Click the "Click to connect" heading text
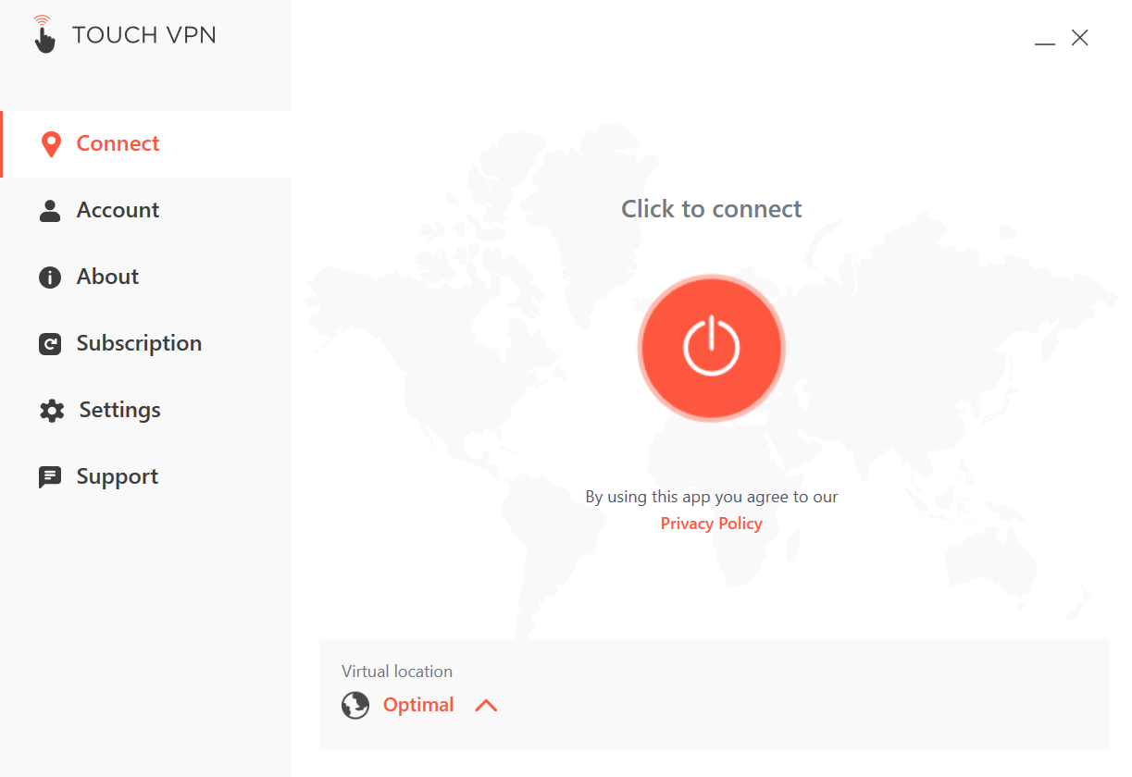 [711, 209]
